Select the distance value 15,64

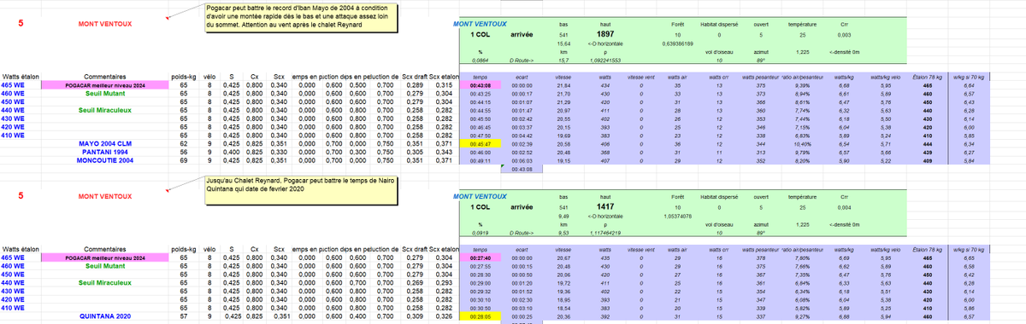(x=563, y=43)
